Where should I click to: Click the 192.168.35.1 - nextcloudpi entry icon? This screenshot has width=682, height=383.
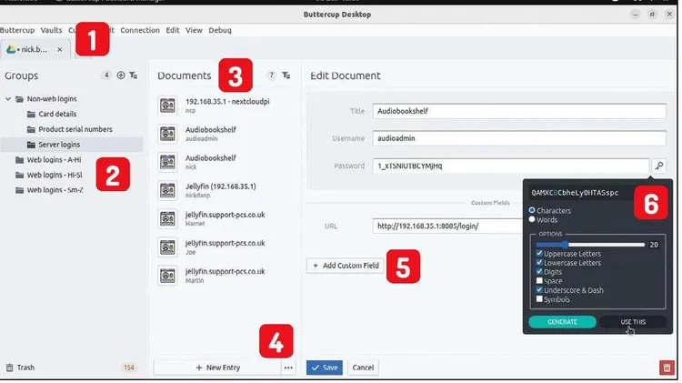[167, 106]
